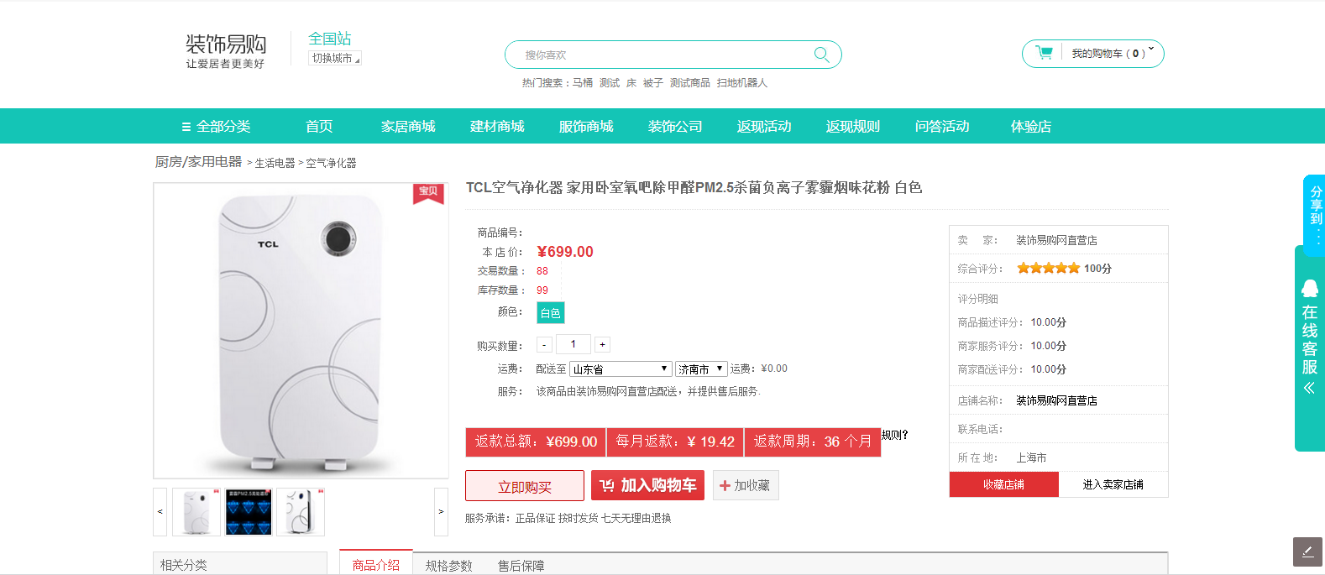Open the 切换城市 city switcher

click(335, 58)
